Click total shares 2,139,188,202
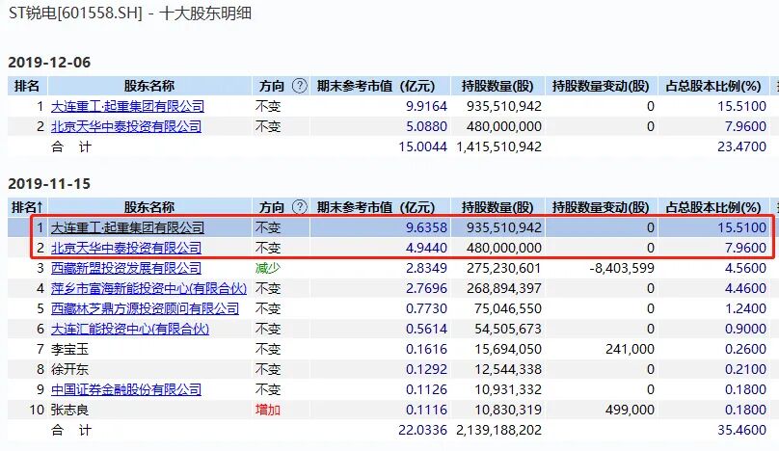The width and height of the screenshot is (779, 451). click(498, 430)
